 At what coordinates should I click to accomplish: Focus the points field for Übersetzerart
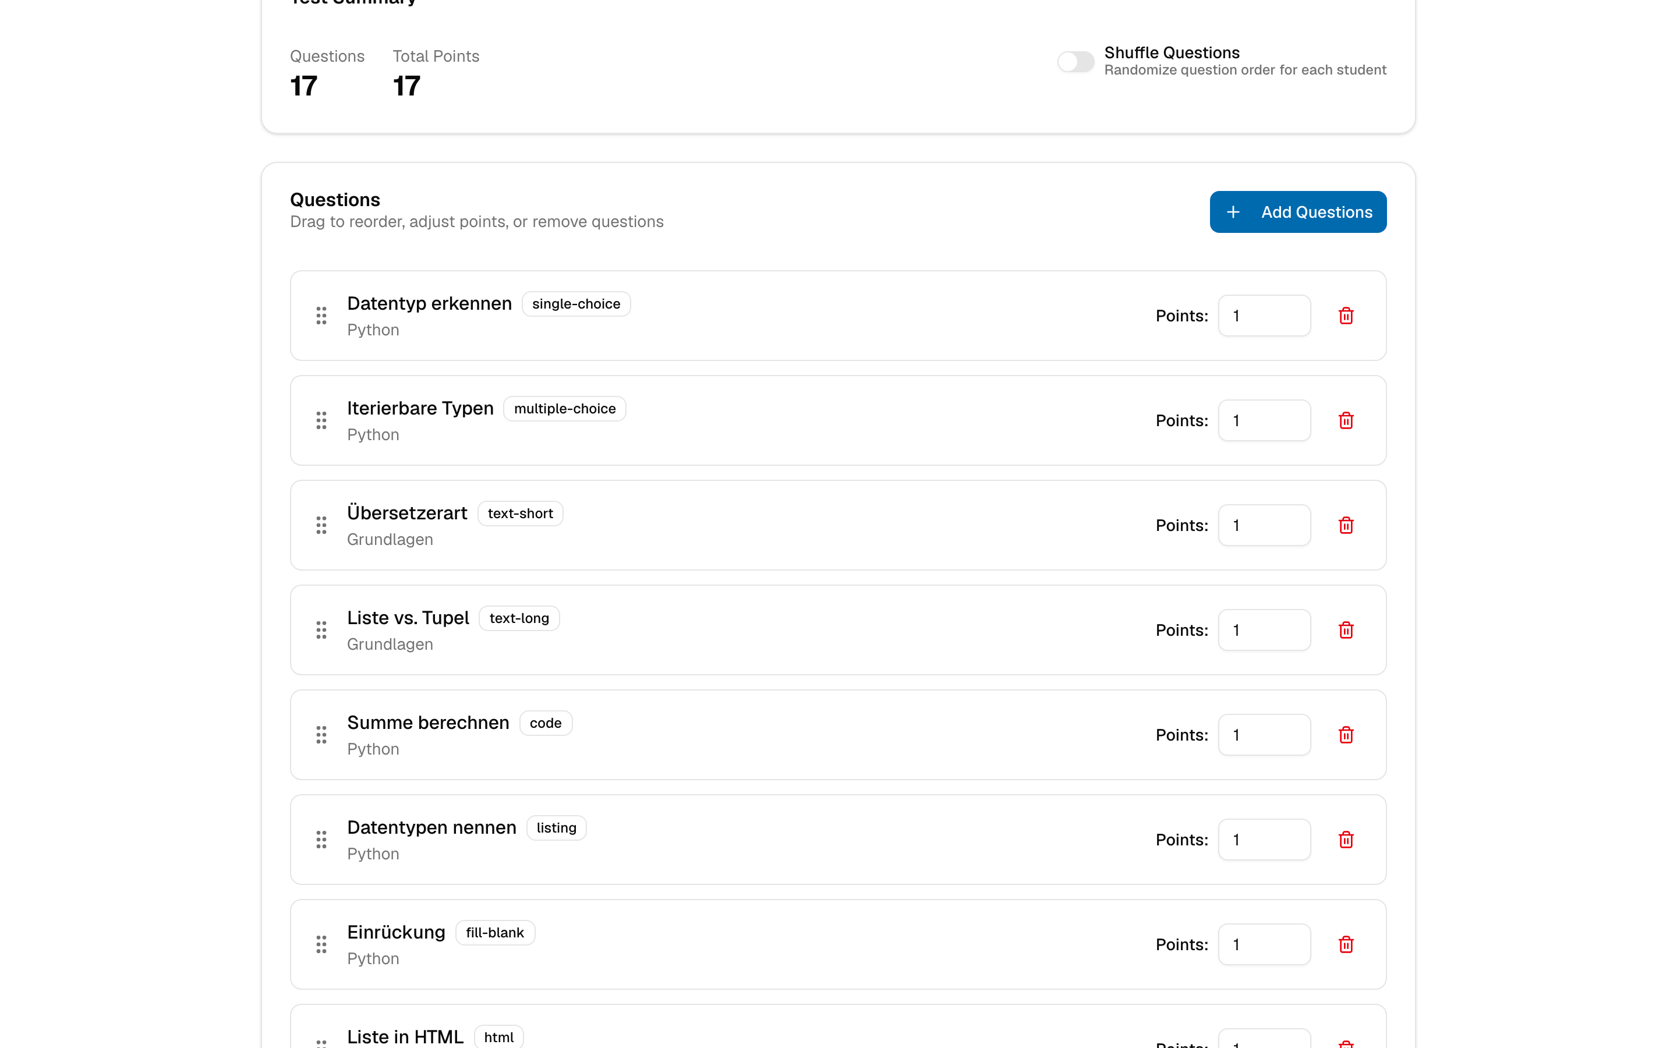click(1264, 525)
